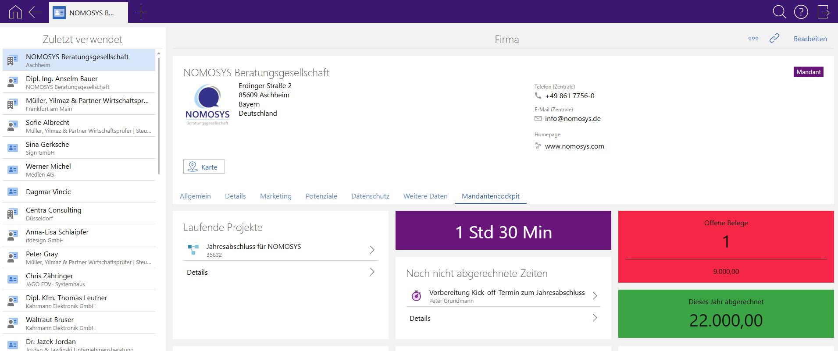Go to the Home screen icon
The width and height of the screenshot is (838, 351).
point(15,12)
